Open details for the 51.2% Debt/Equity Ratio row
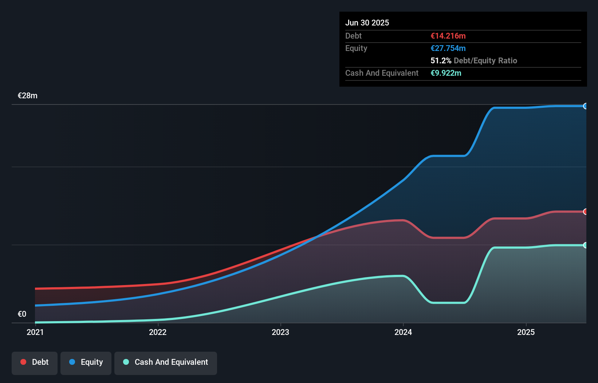 474,60
